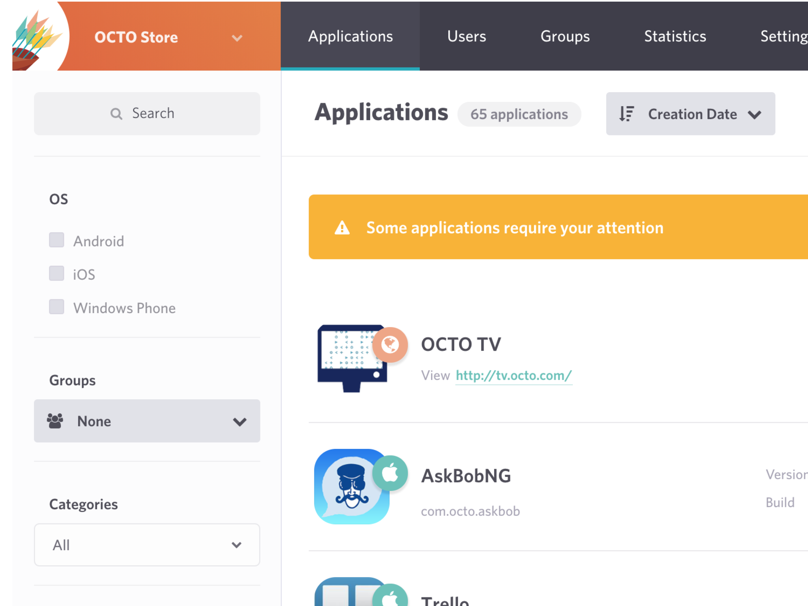This screenshot has height=606, width=808.
Task: Open the Creation Date sort dropdown
Action: click(x=690, y=114)
